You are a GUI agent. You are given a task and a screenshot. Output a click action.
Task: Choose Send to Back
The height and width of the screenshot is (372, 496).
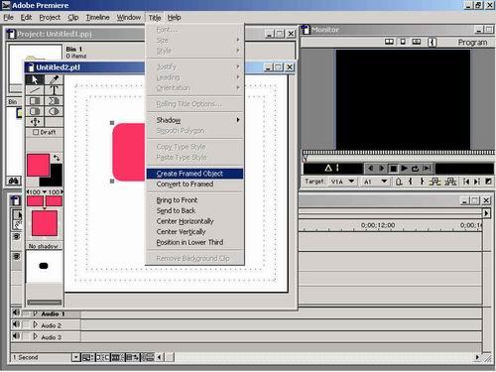pyautogui.click(x=194, y=210)
